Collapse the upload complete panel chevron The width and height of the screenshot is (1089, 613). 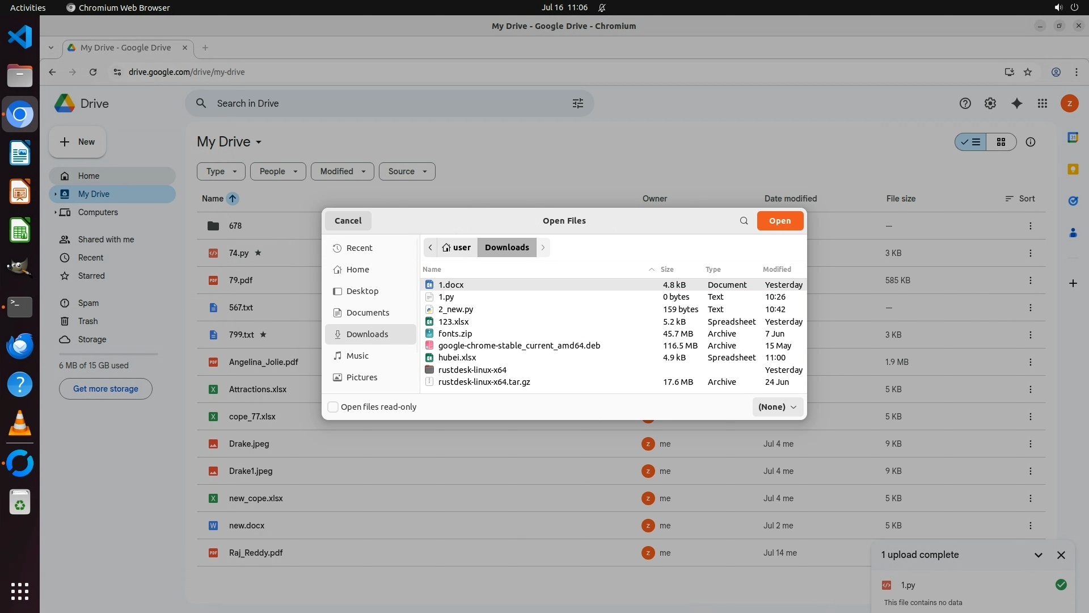[x=1038, y=555]
